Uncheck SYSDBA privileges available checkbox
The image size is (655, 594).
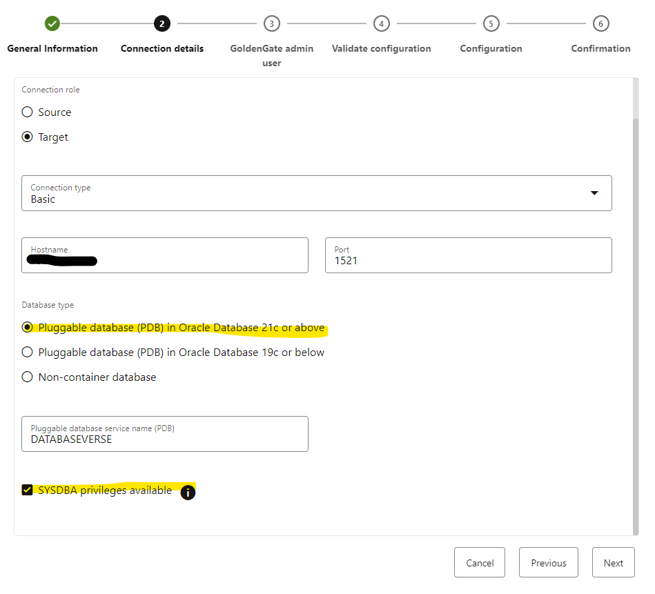tap(28, 490)
